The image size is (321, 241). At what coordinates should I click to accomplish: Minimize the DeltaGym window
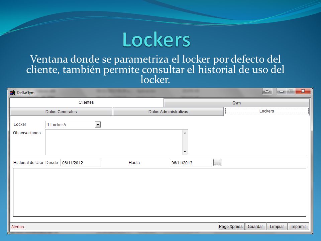click(282, 91)
